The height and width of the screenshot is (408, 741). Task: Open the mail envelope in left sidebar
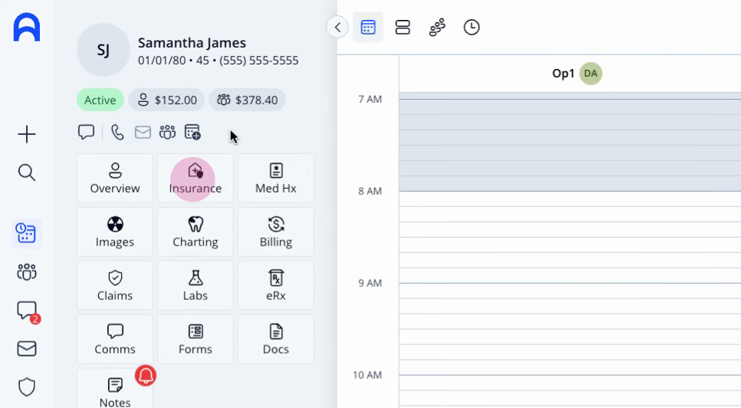[x=27, y=349]
